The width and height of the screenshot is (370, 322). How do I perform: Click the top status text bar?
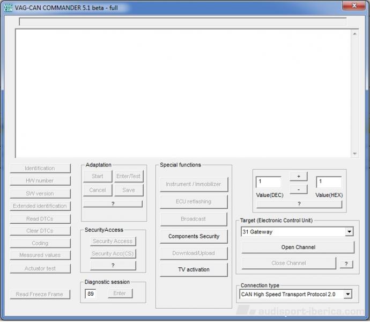coord(183,21)
